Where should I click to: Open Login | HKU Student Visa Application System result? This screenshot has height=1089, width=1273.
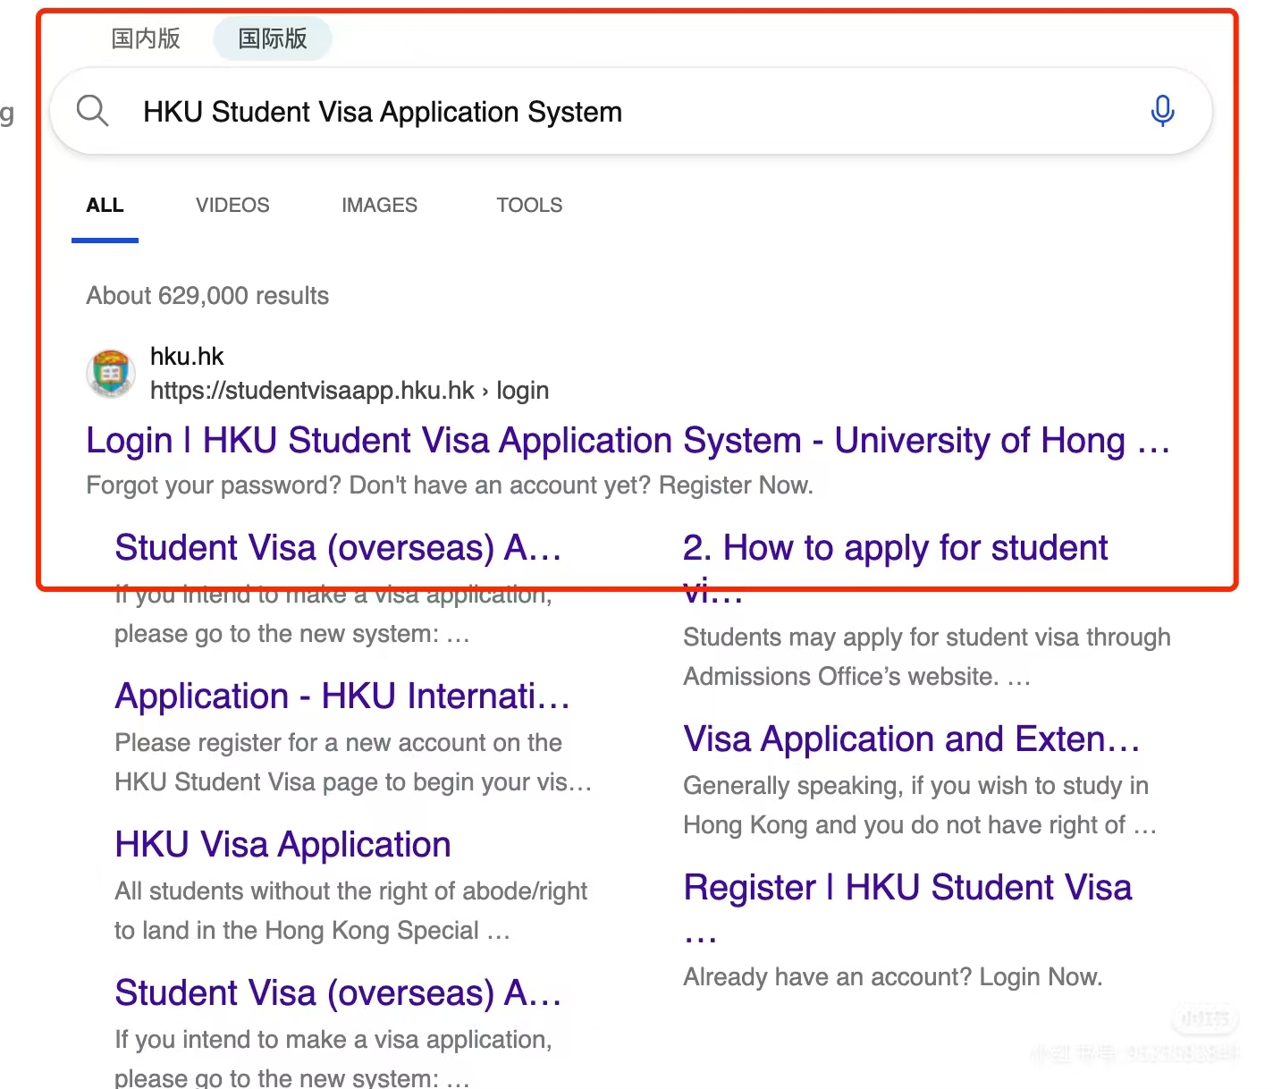pyautogui.click(x=628, y=441)
